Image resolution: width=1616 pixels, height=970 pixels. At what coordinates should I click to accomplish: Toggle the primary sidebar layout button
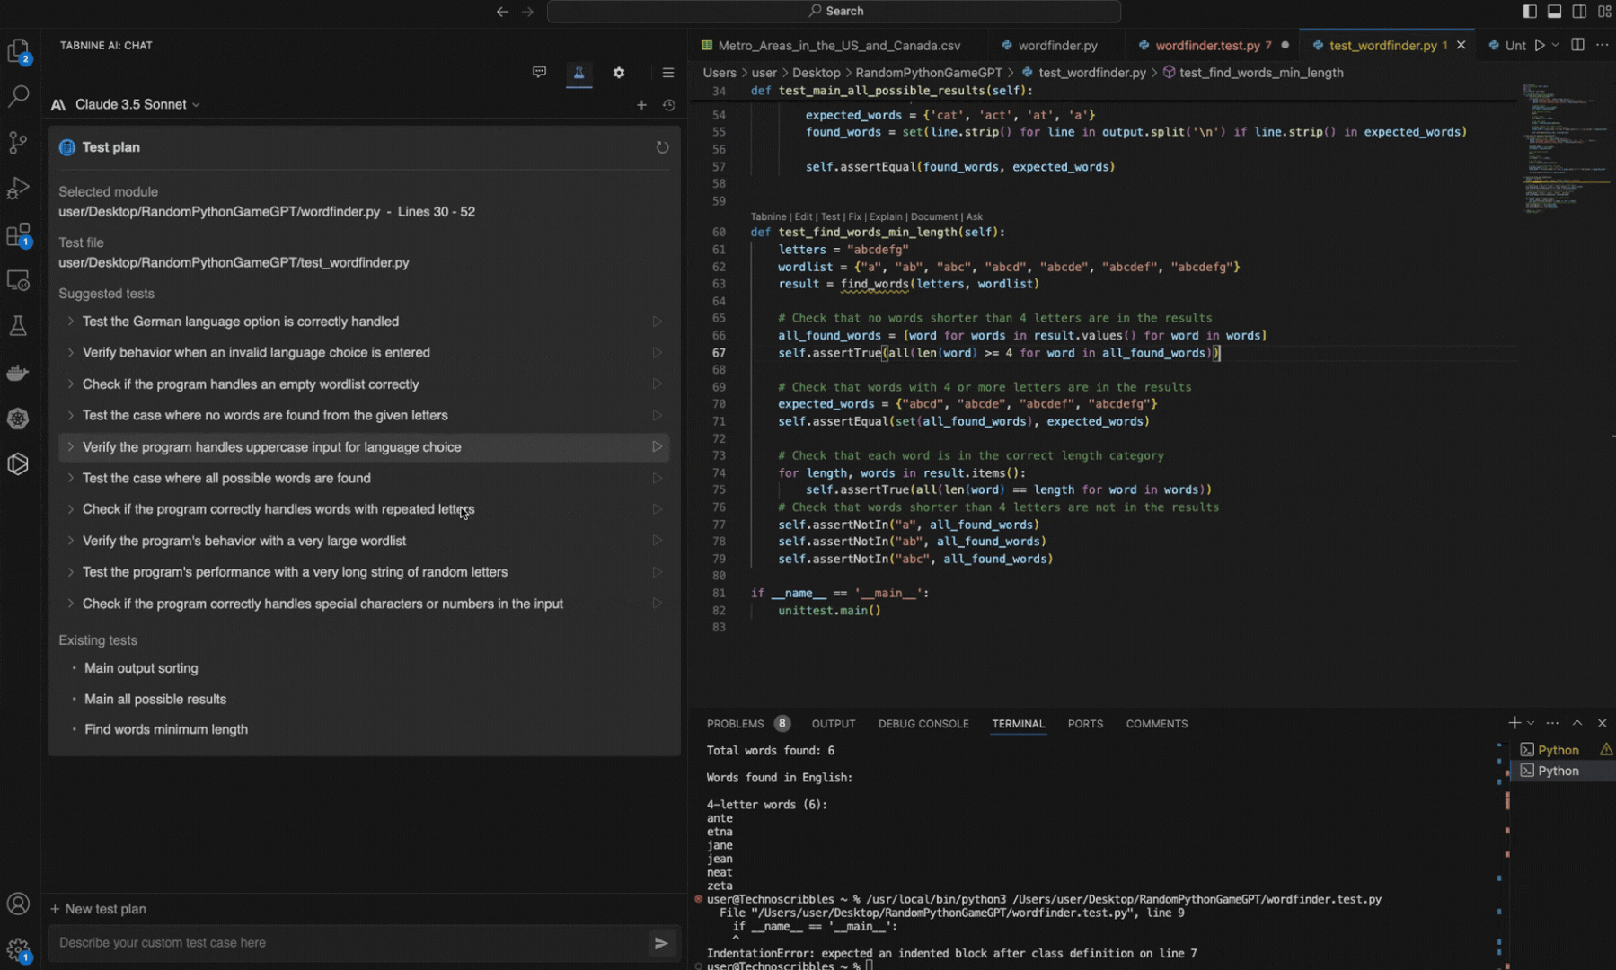tap(1529, 12)
